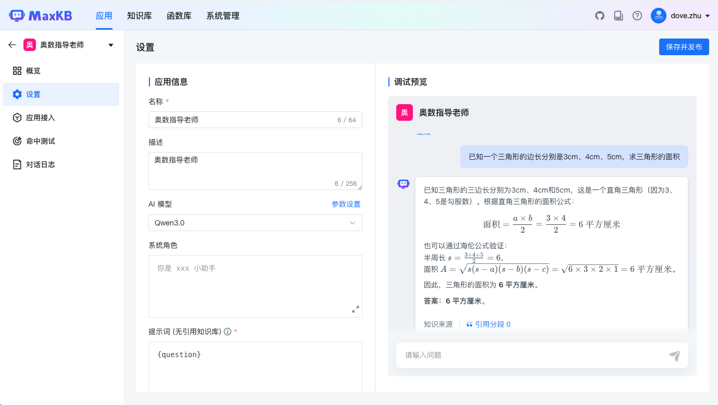Click the 保存并发布 button

(684, 47)
